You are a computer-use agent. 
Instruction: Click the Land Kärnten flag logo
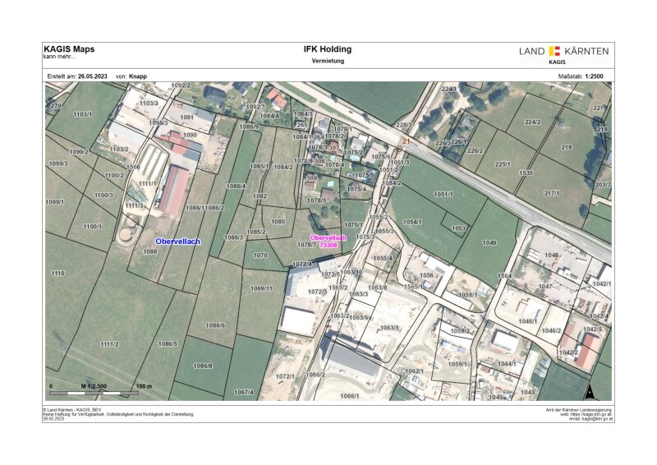coord(554,51)
